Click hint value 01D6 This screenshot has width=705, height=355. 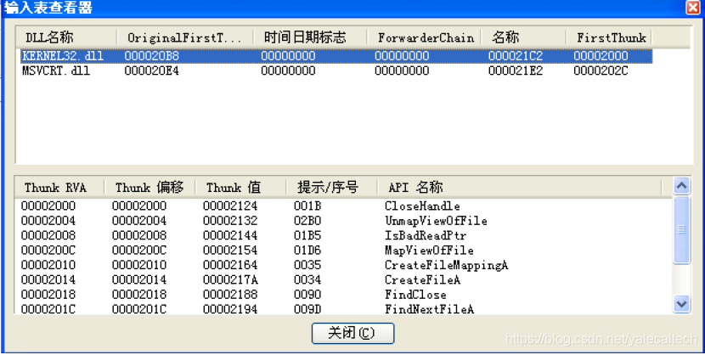tap(307, 251)
